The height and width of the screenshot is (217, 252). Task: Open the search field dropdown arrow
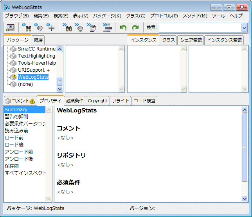pyautogui.click(x=244, y=27)
